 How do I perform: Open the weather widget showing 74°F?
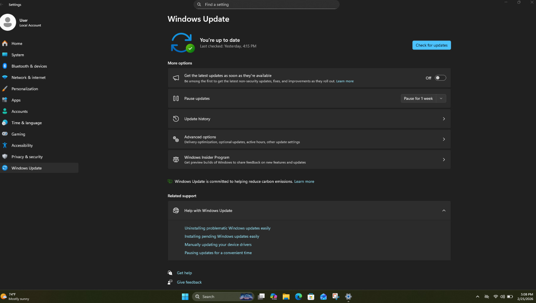coord(15,297)
